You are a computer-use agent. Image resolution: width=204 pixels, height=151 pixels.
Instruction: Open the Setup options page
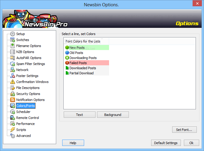coord(20,34)
